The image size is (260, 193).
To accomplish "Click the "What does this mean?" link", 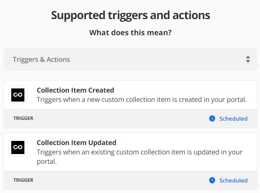I will 130,33.
